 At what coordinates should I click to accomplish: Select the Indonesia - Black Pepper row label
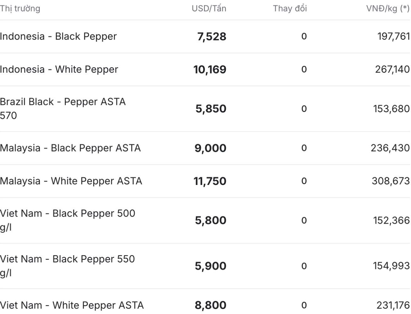pos(58,36)
